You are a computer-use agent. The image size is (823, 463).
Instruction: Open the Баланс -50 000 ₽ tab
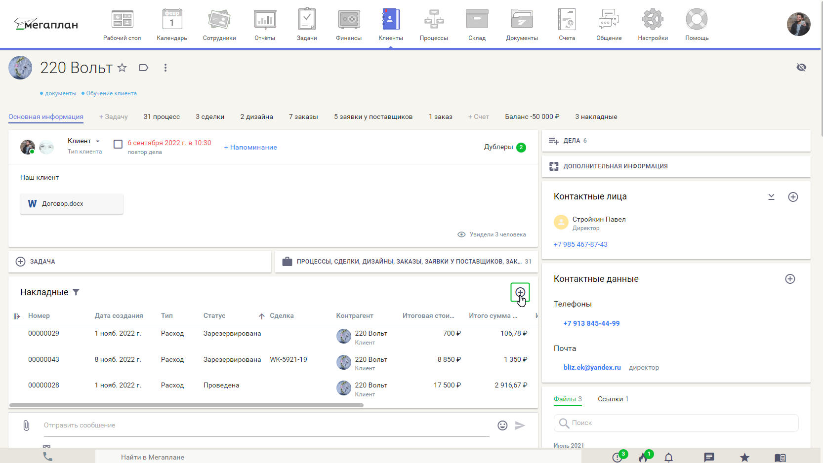tap(532, 117)
